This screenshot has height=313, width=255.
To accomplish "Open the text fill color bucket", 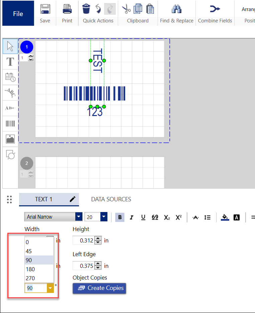I will coord(225,217).
